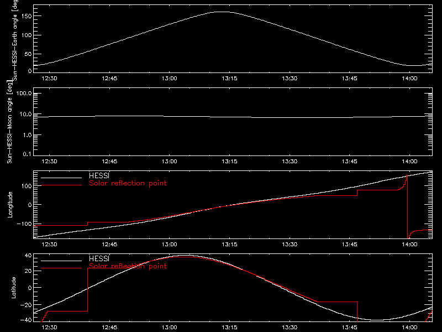442x332 pixels.
Task: Click 14:00 time label below Longitude plot
Action: [x=409, y=245]
